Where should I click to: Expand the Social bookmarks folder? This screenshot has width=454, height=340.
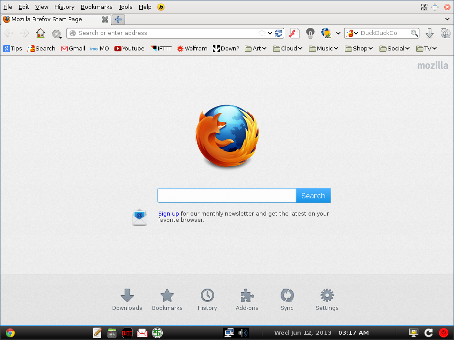coord(394,49)
